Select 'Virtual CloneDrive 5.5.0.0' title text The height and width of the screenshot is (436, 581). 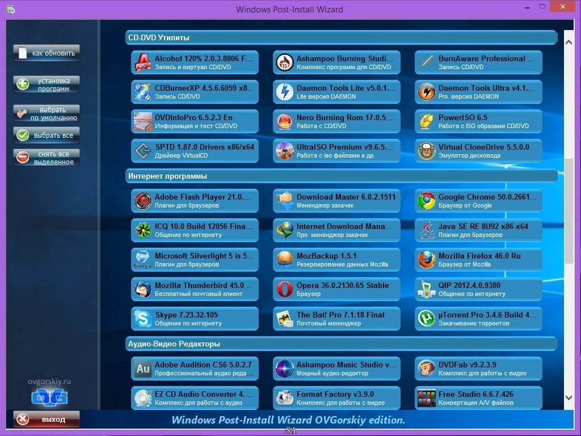(484, 147)
